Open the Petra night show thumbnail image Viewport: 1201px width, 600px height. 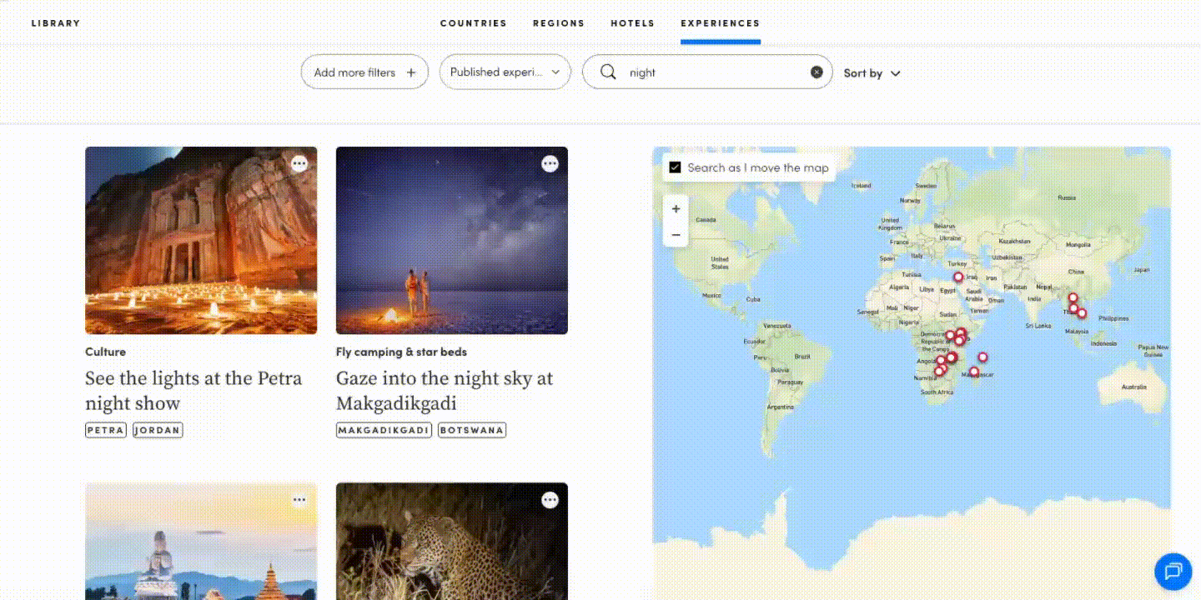(201, 241)
